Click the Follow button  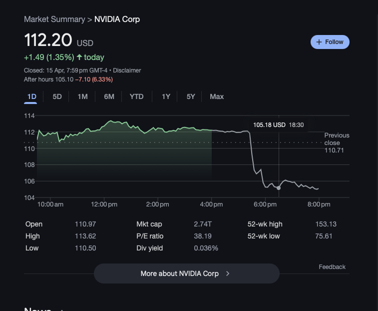pyautogui.click(x=330, y=42)
